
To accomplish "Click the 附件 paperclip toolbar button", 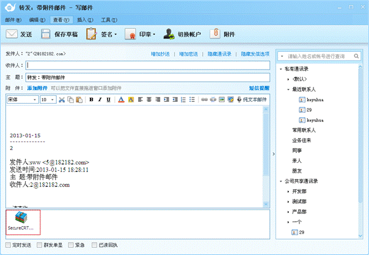I will pyautogui.click(x=224, y=35).
